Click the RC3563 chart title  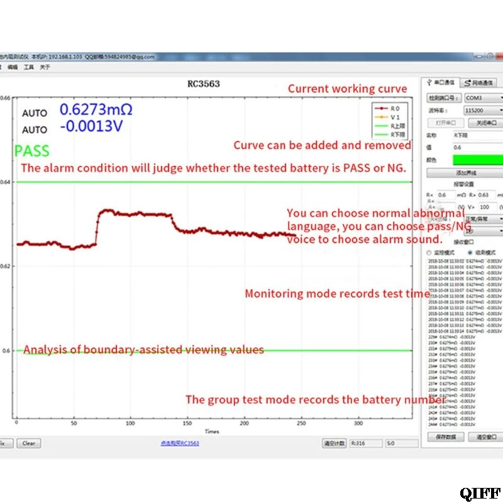point(203,84)
